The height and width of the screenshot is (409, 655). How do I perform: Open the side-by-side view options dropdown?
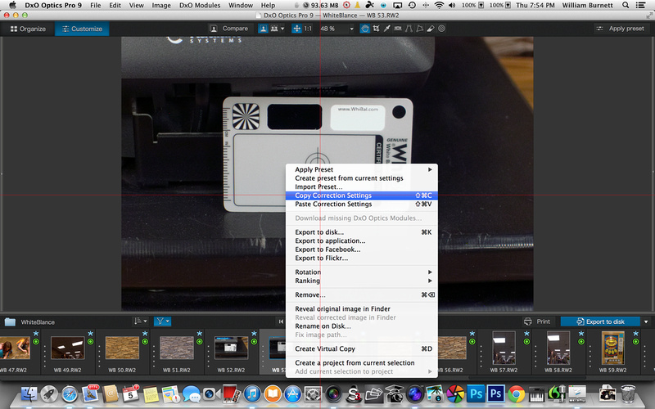point(282,29)
